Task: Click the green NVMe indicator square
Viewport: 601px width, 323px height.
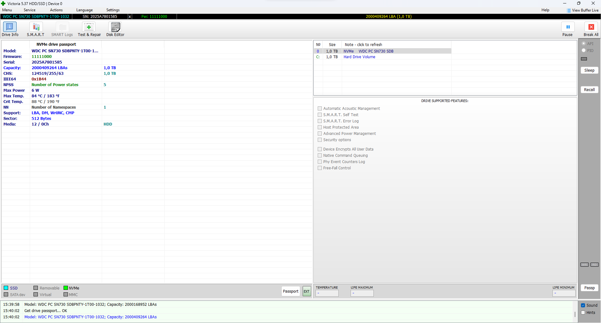Action: pos(66,288)
